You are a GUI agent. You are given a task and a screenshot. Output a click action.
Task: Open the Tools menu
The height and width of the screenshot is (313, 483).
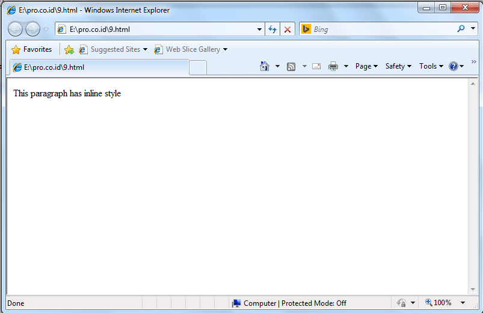click(x=431, y=66)
